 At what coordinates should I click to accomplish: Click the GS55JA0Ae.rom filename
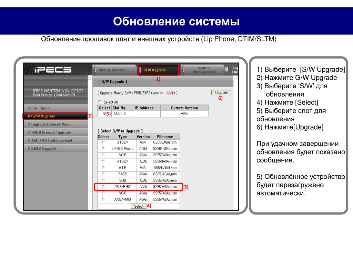click(x=165, y=174)
